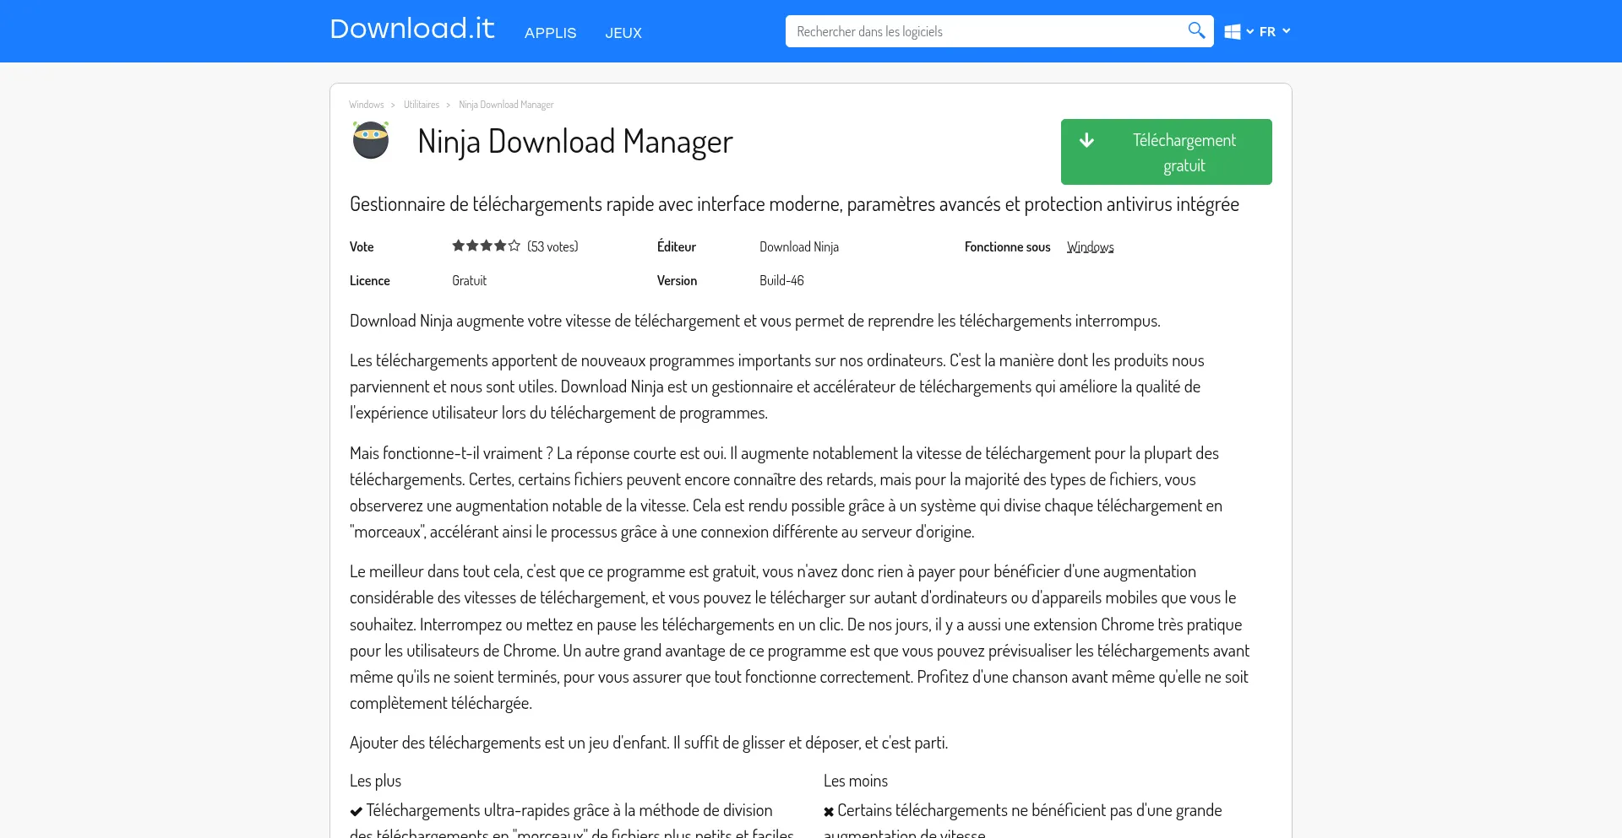1622x838 pixels.
Task: Open the underlined Windows link
Action: point(1090,247)
